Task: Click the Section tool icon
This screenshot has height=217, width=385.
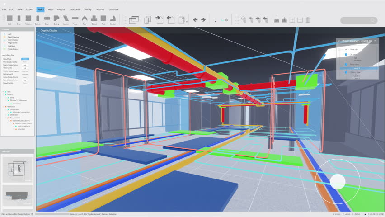Action: (113, 19)
